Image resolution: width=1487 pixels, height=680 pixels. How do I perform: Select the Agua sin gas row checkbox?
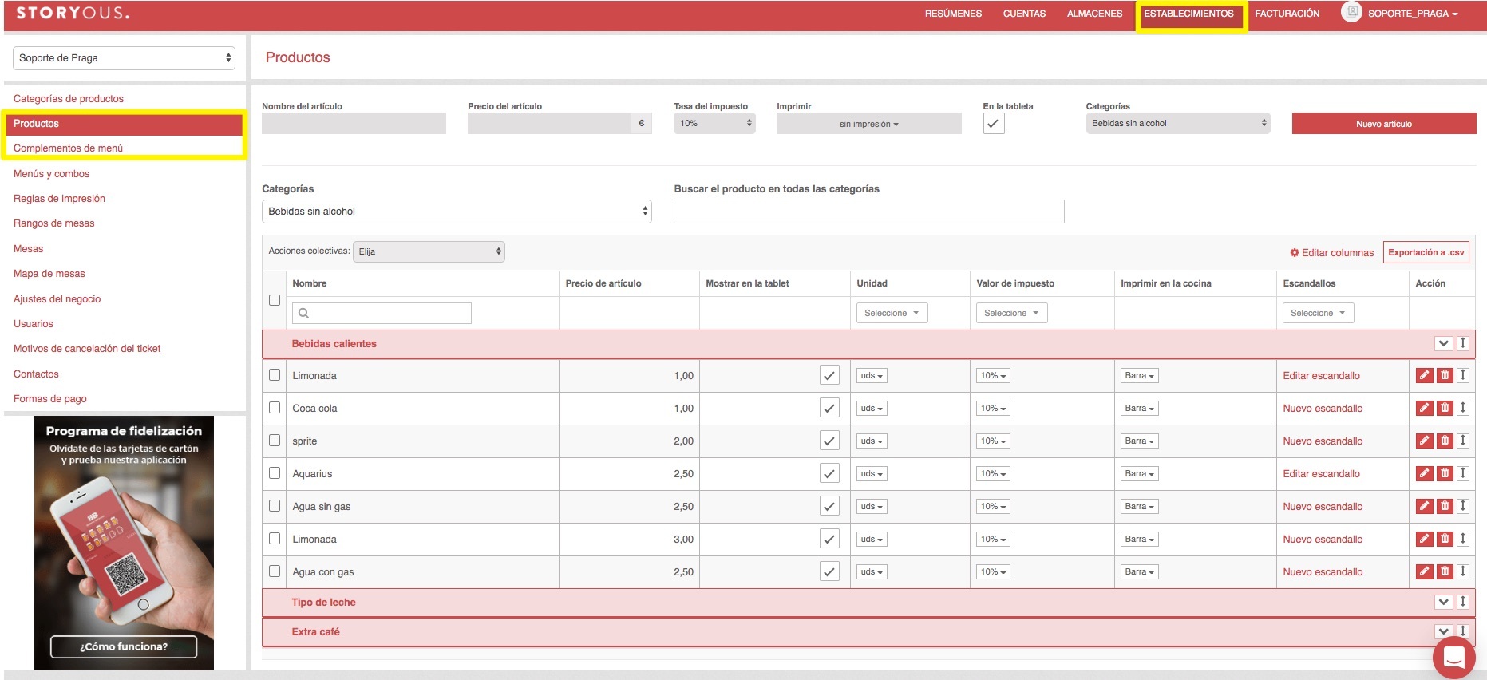(275, 506)
